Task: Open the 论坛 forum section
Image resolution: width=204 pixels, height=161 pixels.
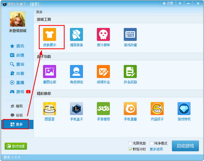Action: coord(17,115)
